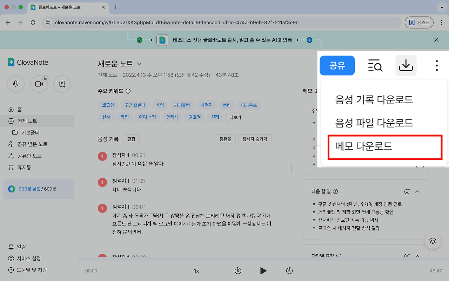The height and width of the screenshot is (281, 449).
Task: Toggle 참석자 숨기기 to hide participants
Action: [x=255, y=139]
